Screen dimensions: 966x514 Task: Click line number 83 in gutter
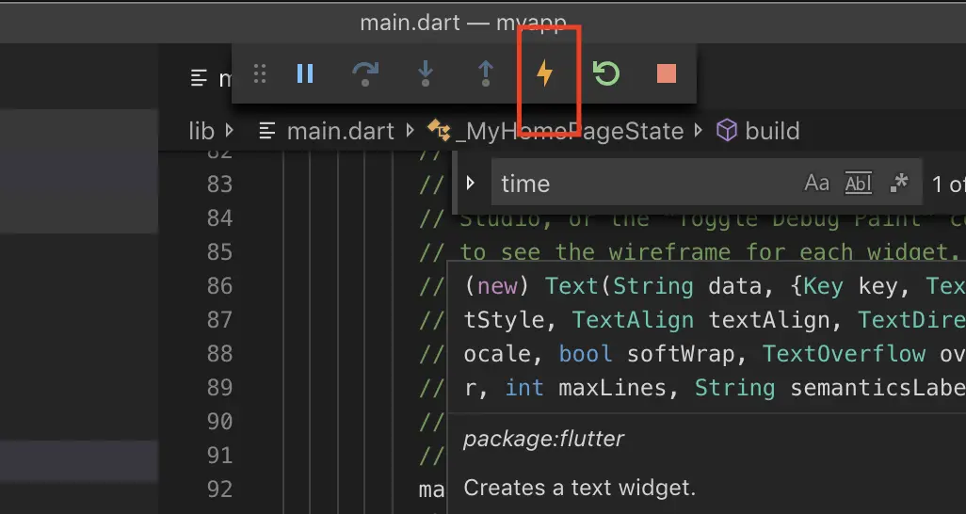tap(220, 184)
